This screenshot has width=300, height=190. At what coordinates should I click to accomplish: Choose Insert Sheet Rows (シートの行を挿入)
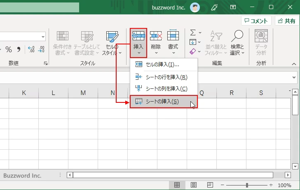point(164,77)
